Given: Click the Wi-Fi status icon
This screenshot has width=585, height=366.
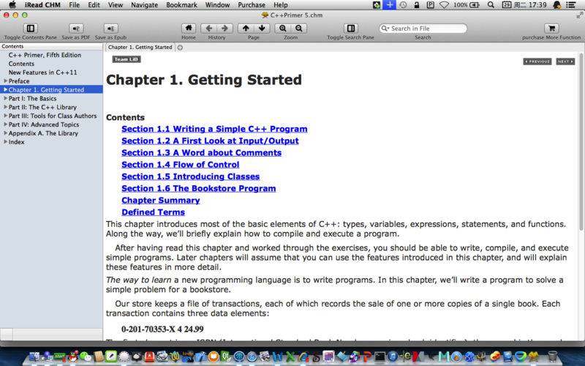Looking at the screenshot, I should (x=444, y=5).
